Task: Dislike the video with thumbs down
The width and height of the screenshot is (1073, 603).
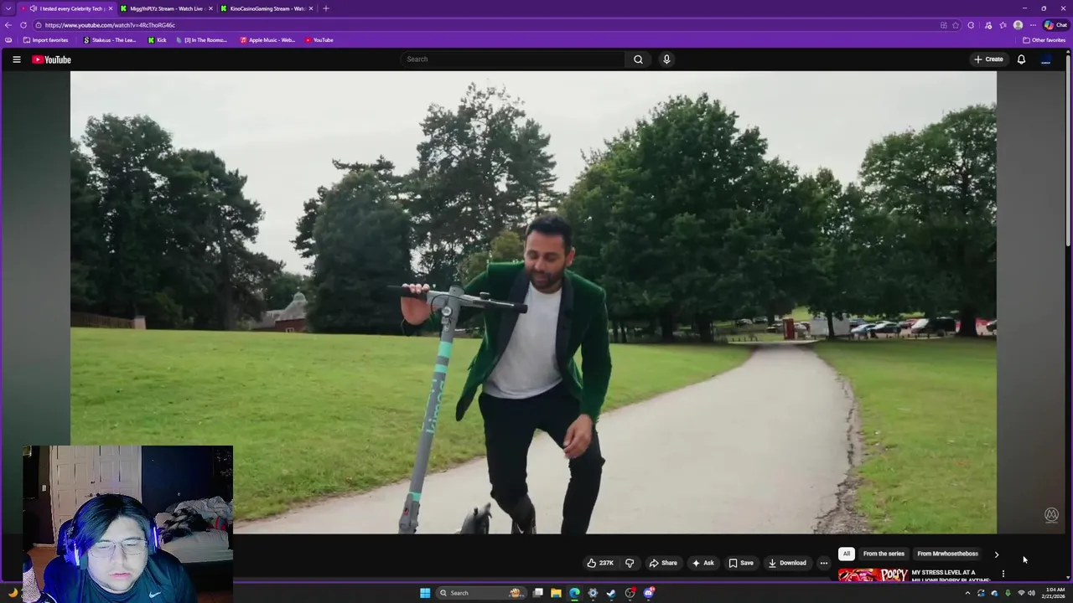Action: (x=630, y=563)
